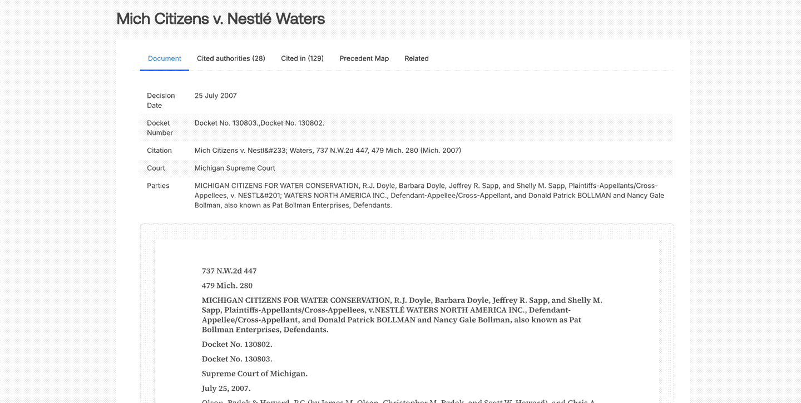This screenshot has width=801, height=403.
Task: Click the Decision Date value 25 July 2007
Action: 216,96
